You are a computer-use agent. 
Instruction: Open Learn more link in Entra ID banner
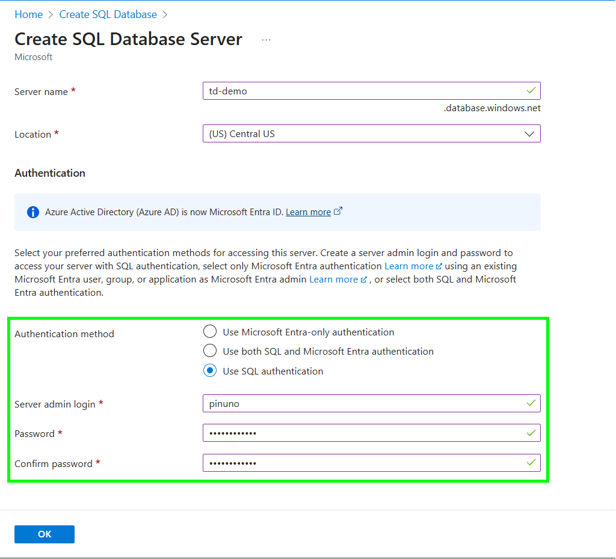click(308, 212)
